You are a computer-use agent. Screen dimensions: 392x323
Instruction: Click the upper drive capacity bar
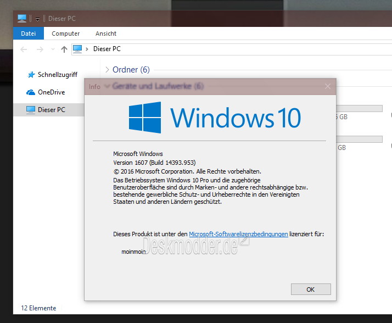tap(359, 108)
